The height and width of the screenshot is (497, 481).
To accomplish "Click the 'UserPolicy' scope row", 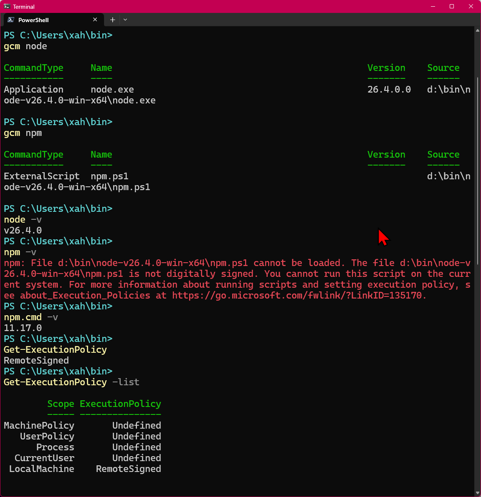I will [x=91, y=437].
